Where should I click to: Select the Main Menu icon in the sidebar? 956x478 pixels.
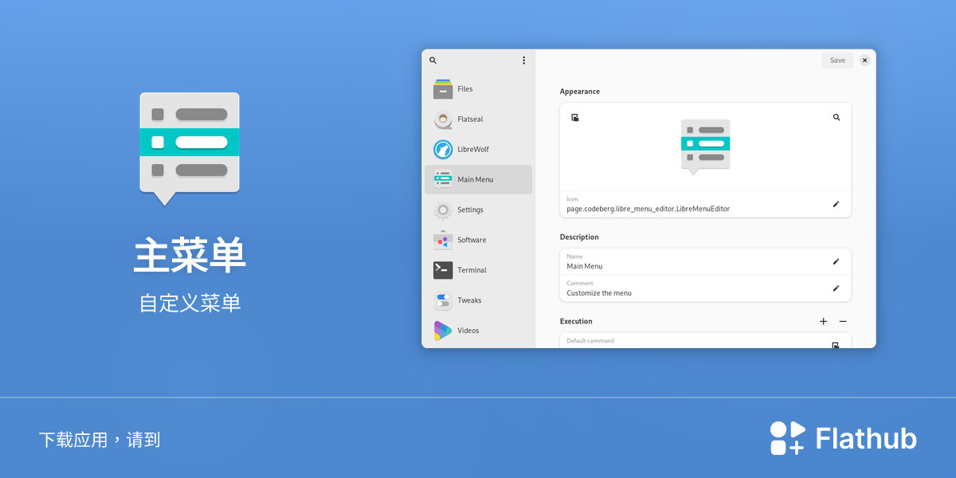coord(443,180)
